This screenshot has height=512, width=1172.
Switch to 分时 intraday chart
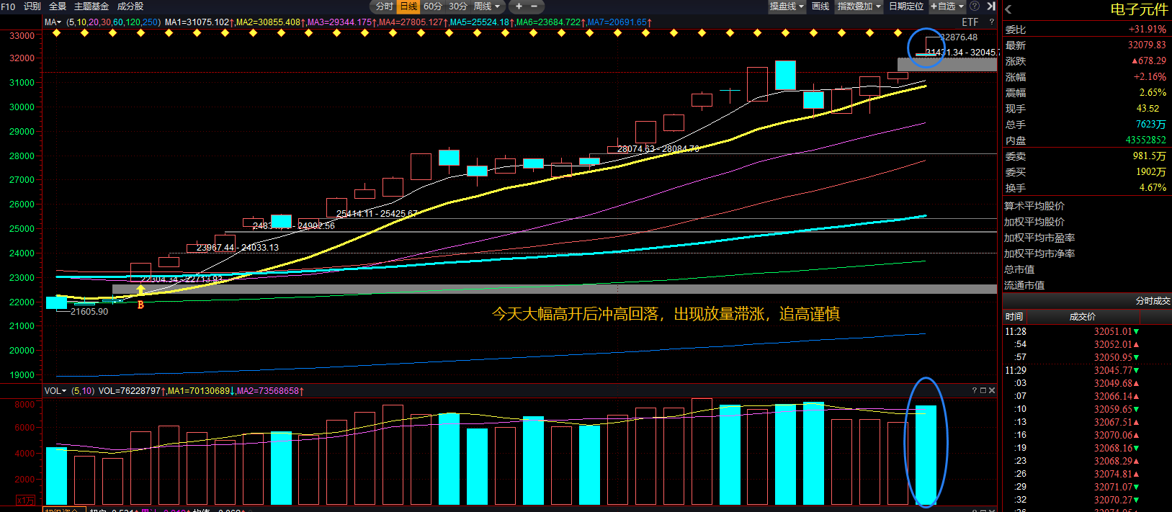(x=385, y=6)
